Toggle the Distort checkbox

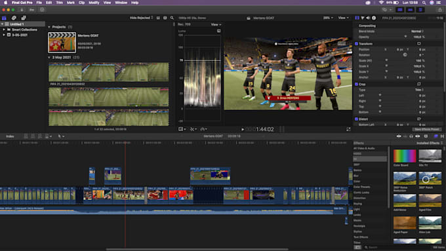pyautogui.click(x=356, y=119)
